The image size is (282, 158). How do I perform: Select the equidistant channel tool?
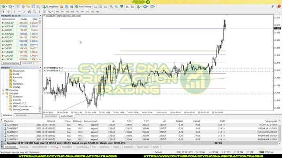(29, 12)
